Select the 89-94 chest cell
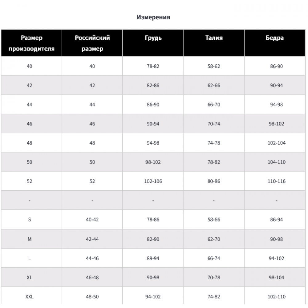308x308 pixels. [153, 258]
